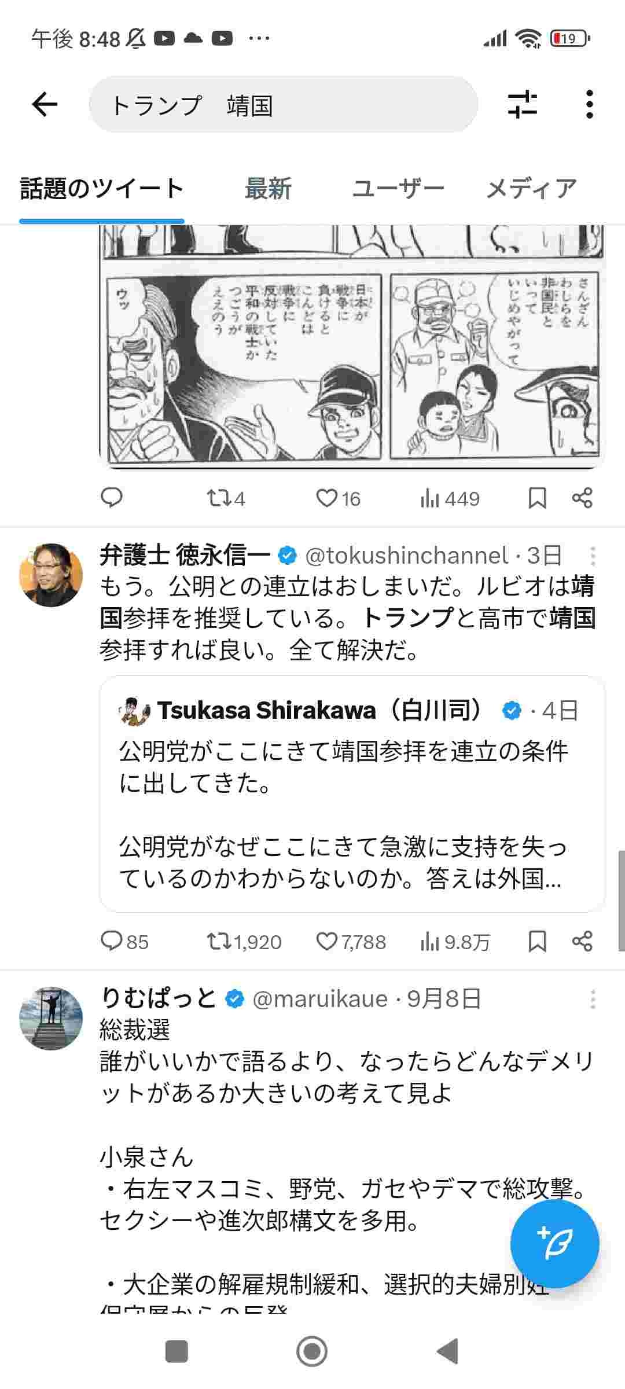Click the search field containing トランプ 靖国
Screen dimensions: 625x1389
283,105
